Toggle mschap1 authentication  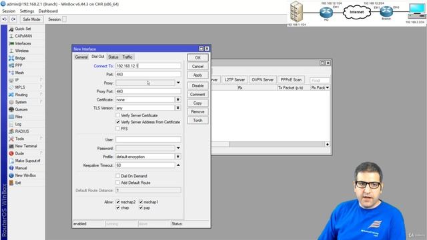tap(141, 202)
